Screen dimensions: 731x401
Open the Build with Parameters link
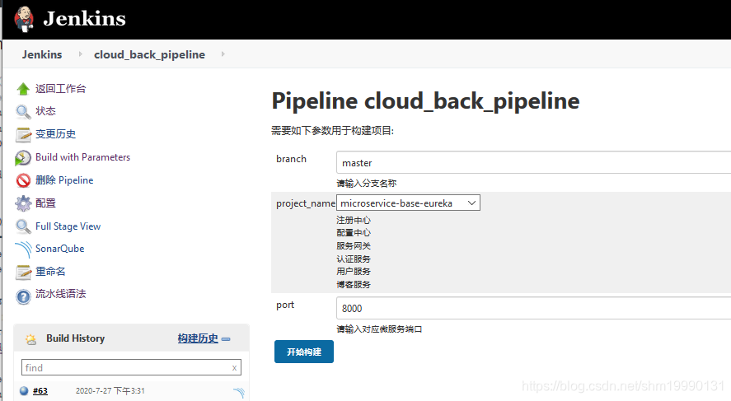82,157
